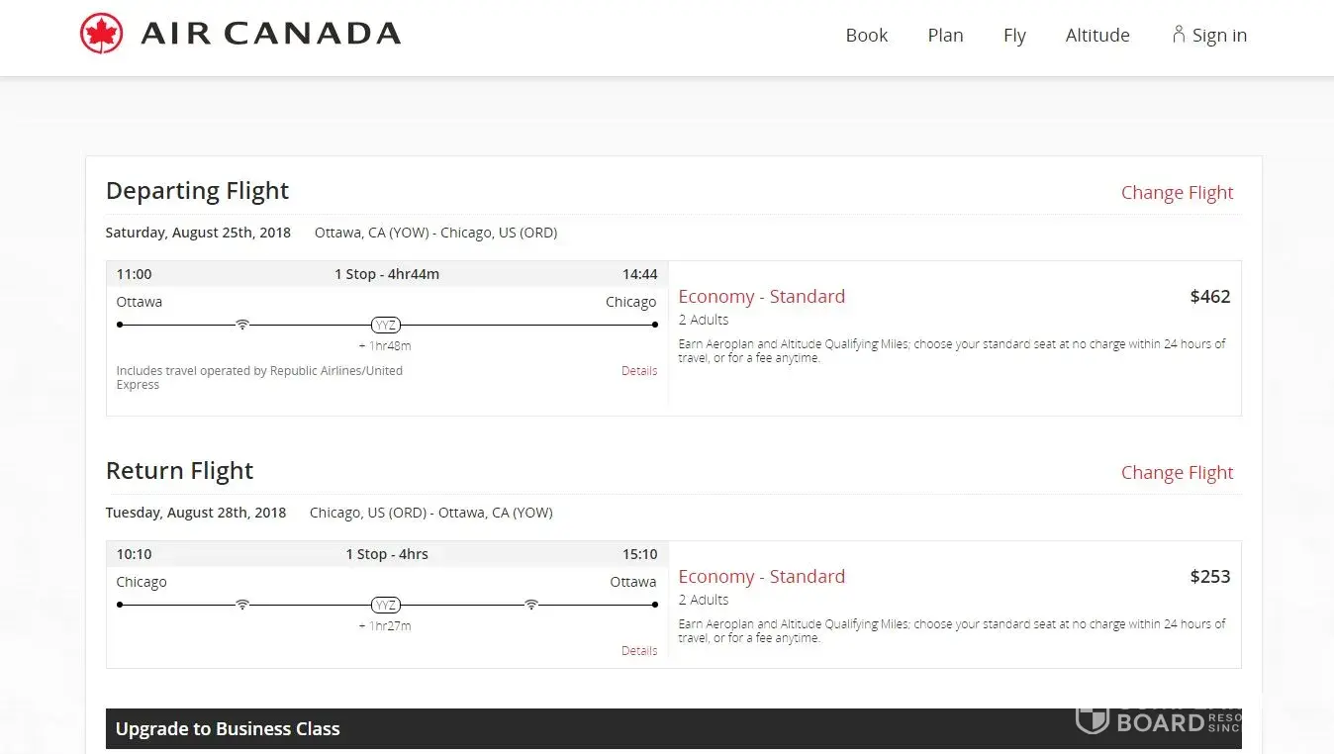Click the AIR CANADA wordmark text
This screenshot has height=754, width=1334.
click(270, 35)
